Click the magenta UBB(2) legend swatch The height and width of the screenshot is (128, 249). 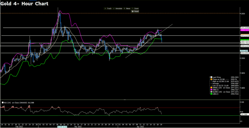(211, 90)
